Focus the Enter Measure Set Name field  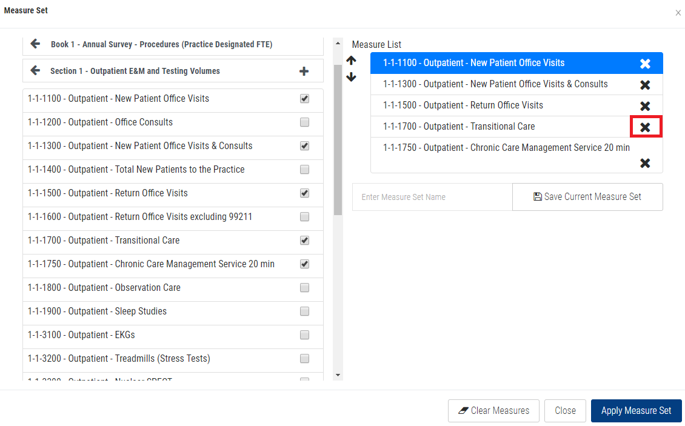[432, 197]
